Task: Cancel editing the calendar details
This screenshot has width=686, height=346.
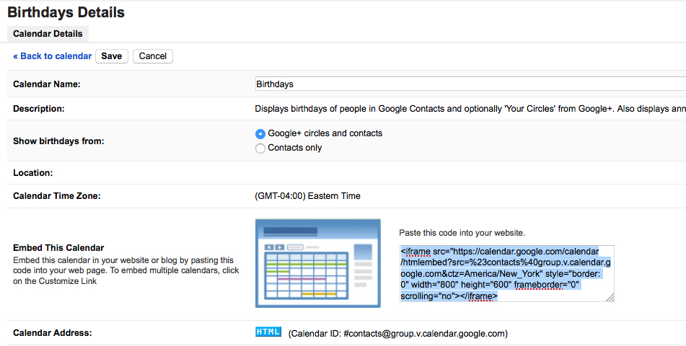Action: point(153,56)
